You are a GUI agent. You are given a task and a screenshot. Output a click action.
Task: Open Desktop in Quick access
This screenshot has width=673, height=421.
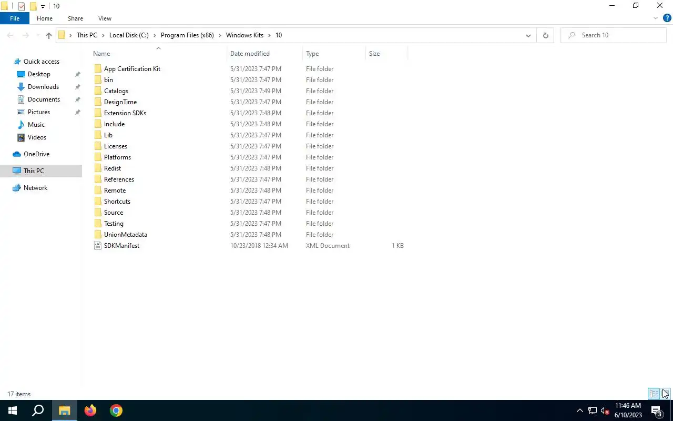pyautogui.click(x=39, y=74)
